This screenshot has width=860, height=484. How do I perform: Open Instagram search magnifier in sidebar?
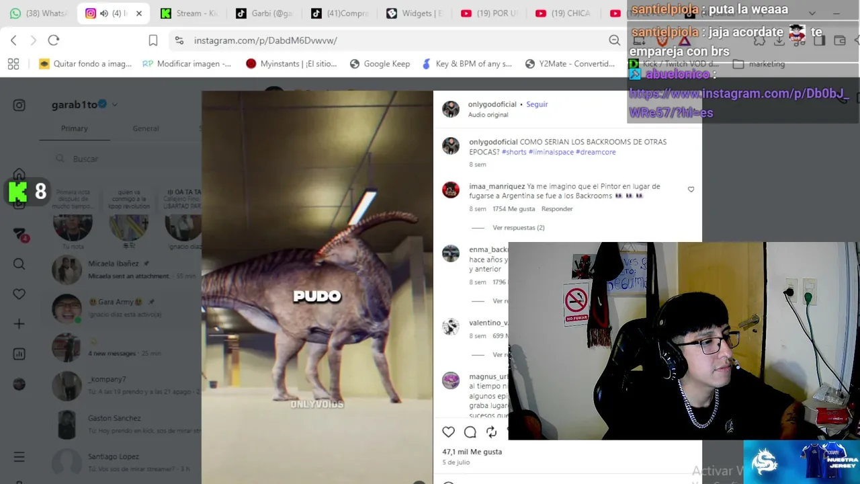[19, 264]
